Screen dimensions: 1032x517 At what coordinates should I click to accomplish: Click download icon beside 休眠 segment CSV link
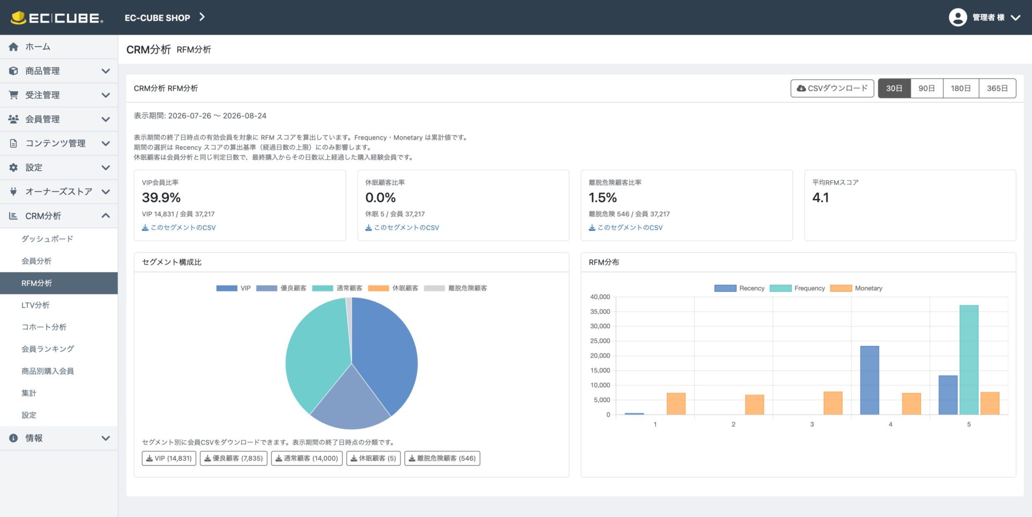(369, 228)
